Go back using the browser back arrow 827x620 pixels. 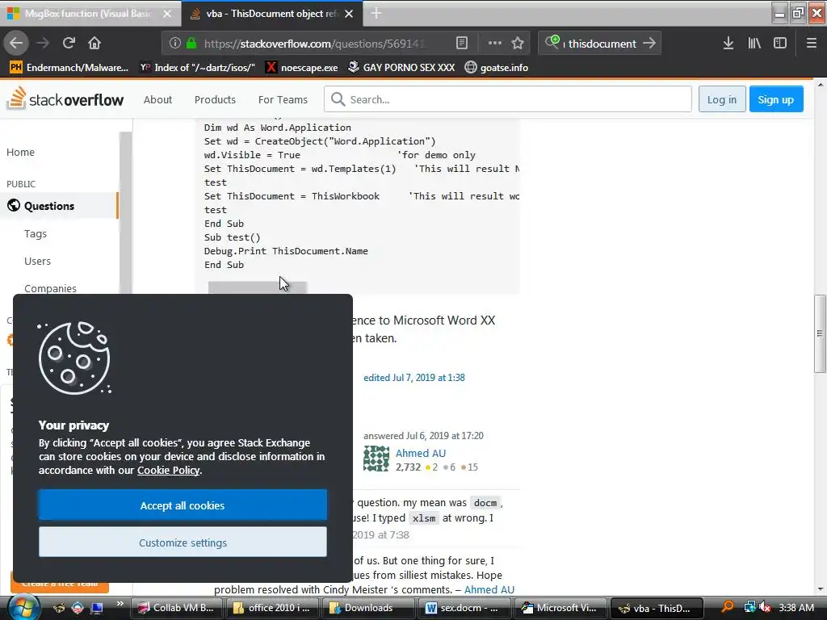[x=16, y=44]
